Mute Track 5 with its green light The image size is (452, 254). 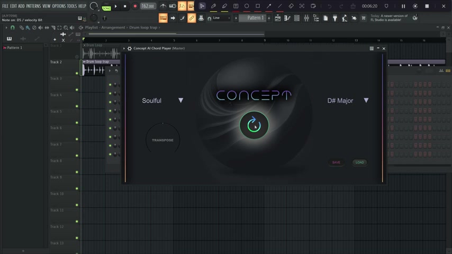[77, 123]
